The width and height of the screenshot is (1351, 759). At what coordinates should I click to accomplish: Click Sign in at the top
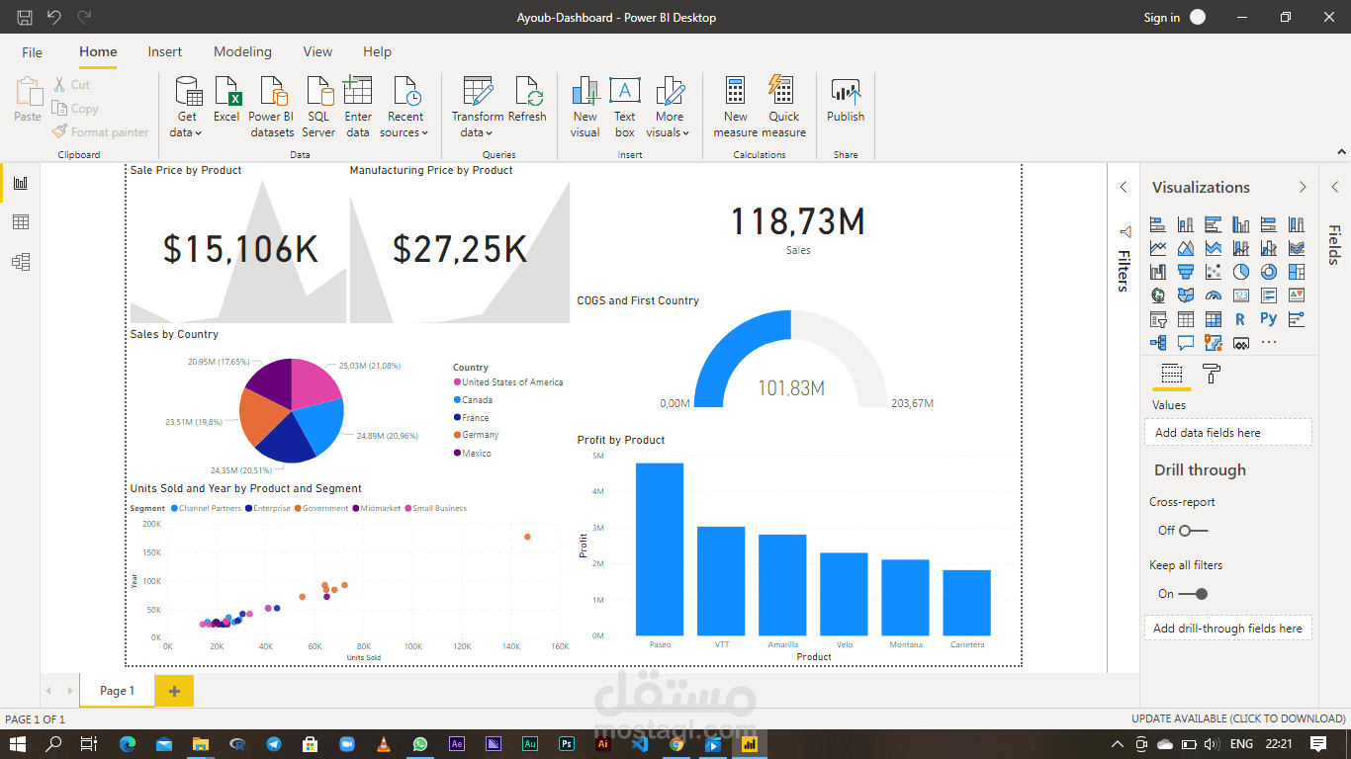point(1162,17)
